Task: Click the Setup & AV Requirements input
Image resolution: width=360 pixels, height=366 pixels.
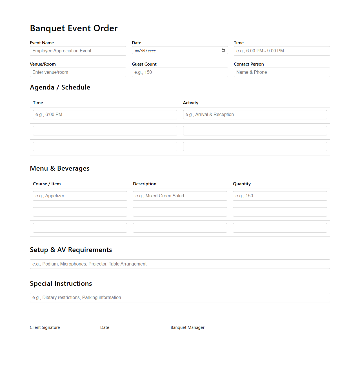Action: (180, 264)
